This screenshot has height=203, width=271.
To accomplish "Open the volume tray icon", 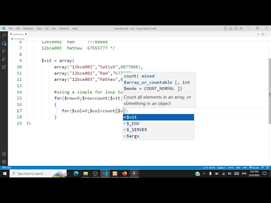I will (x=230, y=174).
